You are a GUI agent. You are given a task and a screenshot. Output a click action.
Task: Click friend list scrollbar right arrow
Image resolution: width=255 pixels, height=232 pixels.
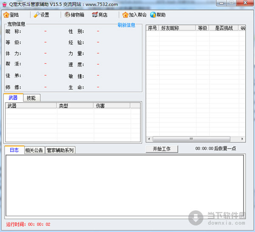tap(242, 139)
